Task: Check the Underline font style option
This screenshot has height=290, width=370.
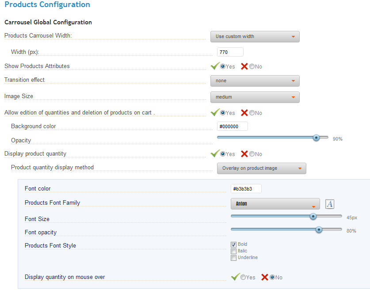Action: pos(233,258)
